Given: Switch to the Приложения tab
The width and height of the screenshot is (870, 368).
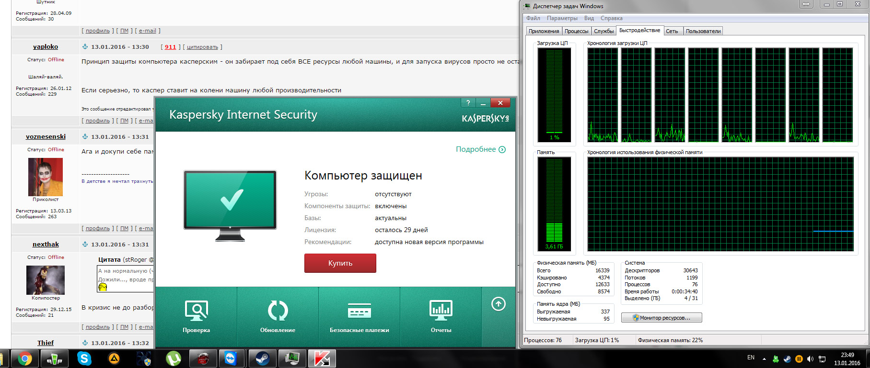Looking at the screenshot, I should (x=544, y=31).
